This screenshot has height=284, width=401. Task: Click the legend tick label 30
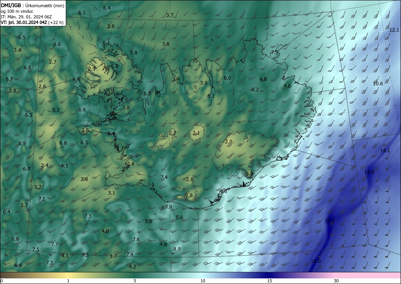tap(336, 281)
